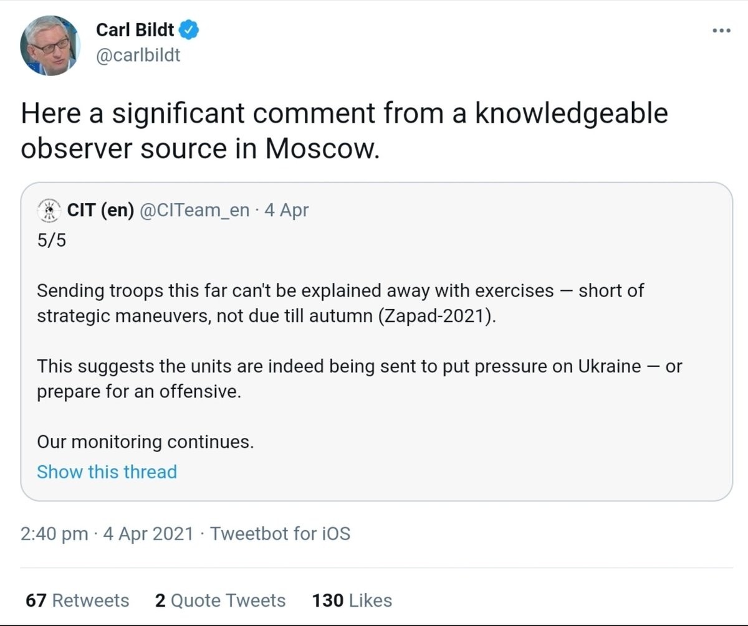Click the CIT (en) account logo icon

(x=49, y=211)
